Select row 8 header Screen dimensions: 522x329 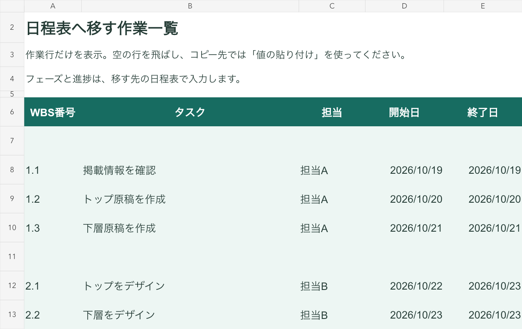coord(12,170)
